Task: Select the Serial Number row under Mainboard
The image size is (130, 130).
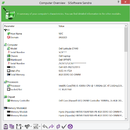Action: point(64,63)
